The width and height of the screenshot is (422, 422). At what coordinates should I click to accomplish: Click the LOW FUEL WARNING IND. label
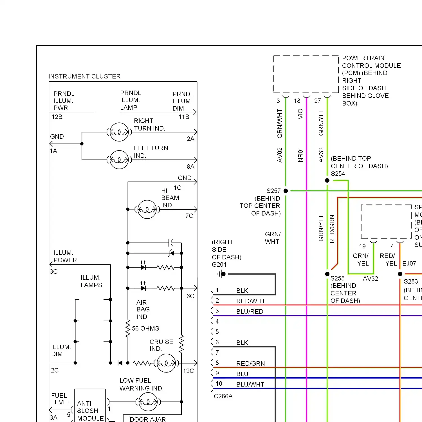point(142,384)
